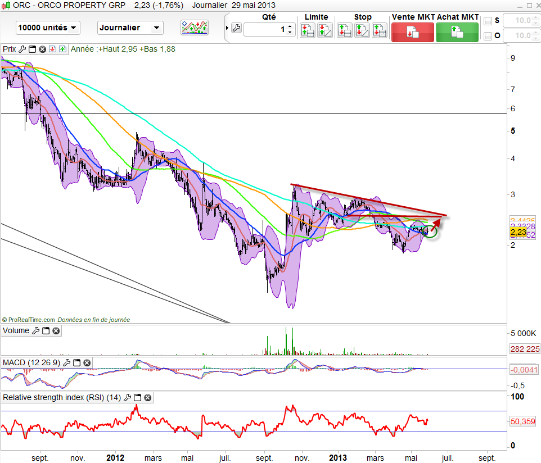Expand the trading toolbar arrow handle
The image size is (541, 463).
(x=227, y=28)
